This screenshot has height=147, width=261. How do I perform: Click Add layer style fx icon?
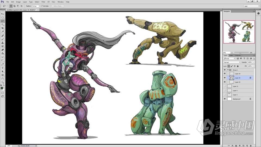click(232, 146)
